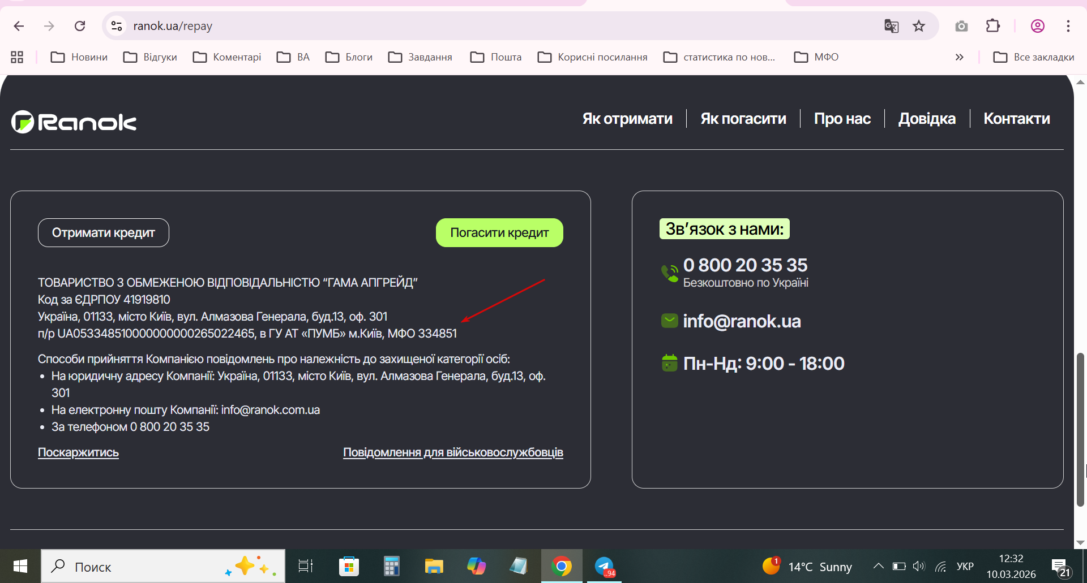Open the network Wi-Fi tray icon

[x=941, y=567]
